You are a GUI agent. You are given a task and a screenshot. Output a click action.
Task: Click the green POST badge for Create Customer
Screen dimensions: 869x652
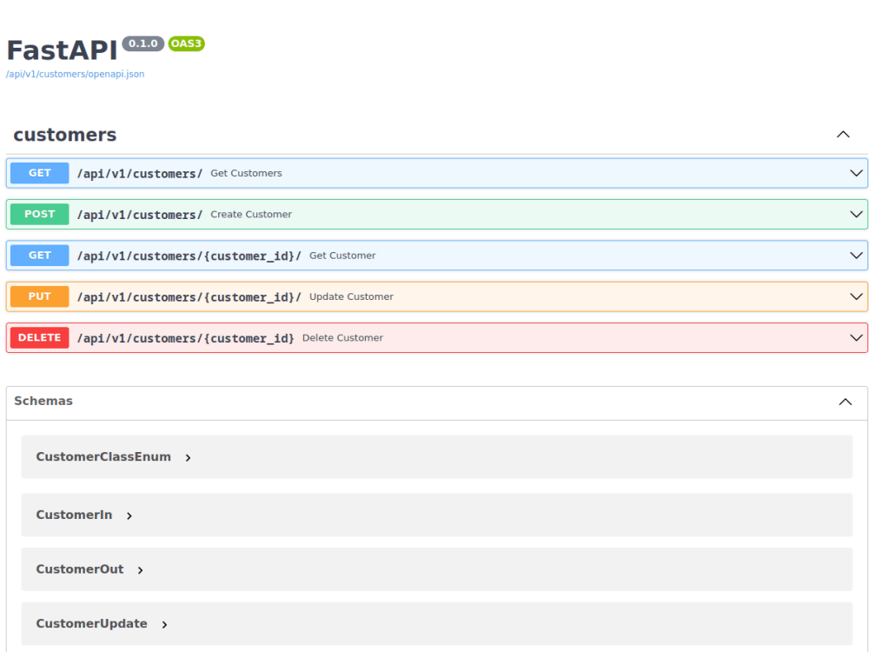(x=38, y=214)
